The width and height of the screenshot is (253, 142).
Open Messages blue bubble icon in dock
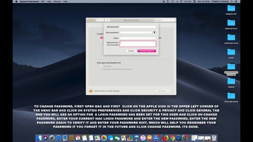click(111, 138)
